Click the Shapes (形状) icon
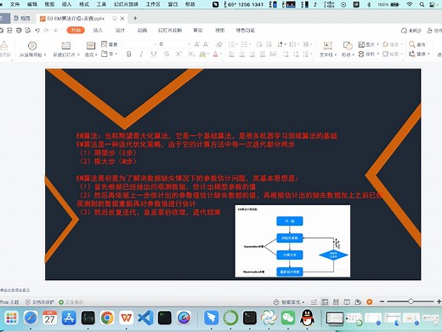Screen dimensions: 442x332 [348, 46]
